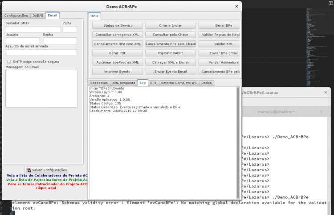The height and width of the screenshot is (215, 334).
Task: Click Consultar carregando XML button
Action: tap(118, 35)
